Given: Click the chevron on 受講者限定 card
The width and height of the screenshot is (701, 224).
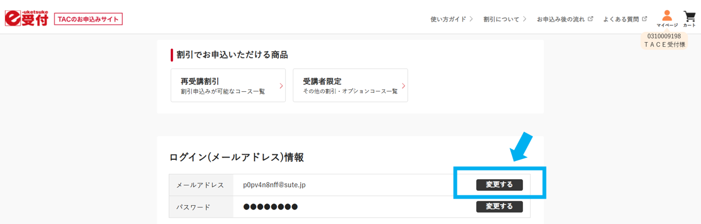Looking at the screenshot, I should tap(403, 85).
